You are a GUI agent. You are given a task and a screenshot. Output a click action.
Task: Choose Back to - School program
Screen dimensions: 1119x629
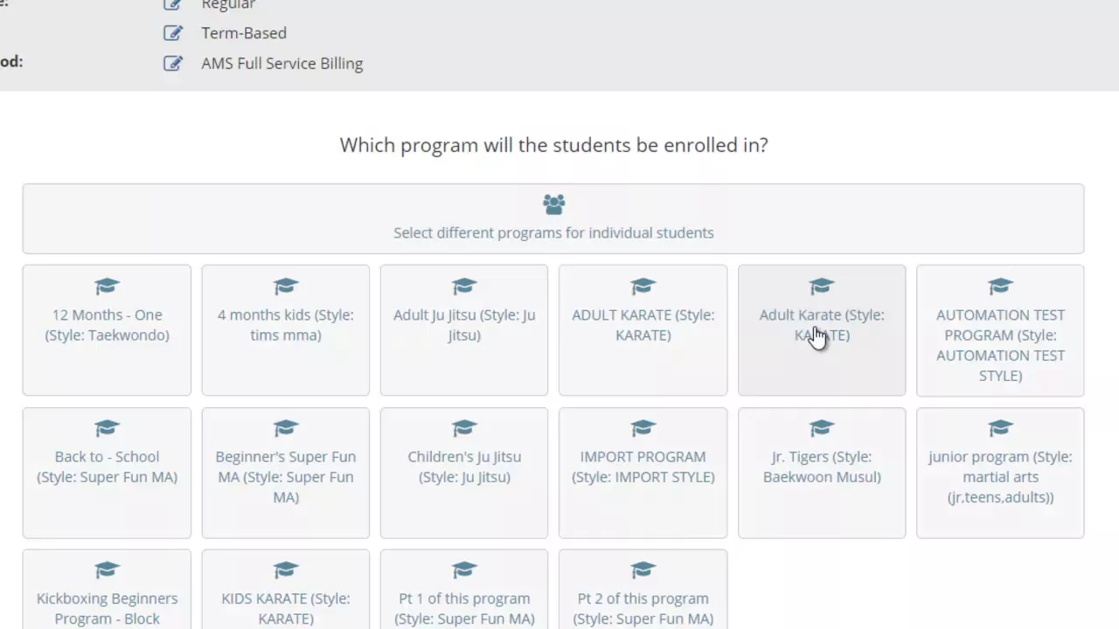coord(107,473)
